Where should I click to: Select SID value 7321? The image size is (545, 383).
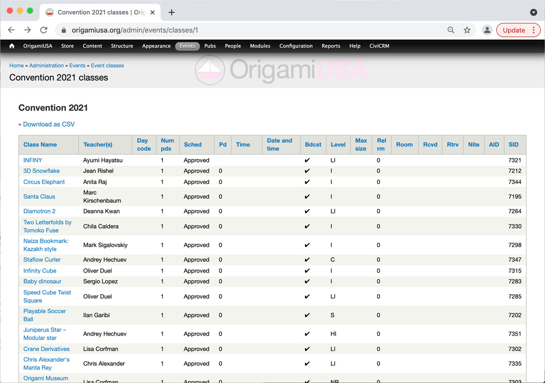(x=515, y=160)
